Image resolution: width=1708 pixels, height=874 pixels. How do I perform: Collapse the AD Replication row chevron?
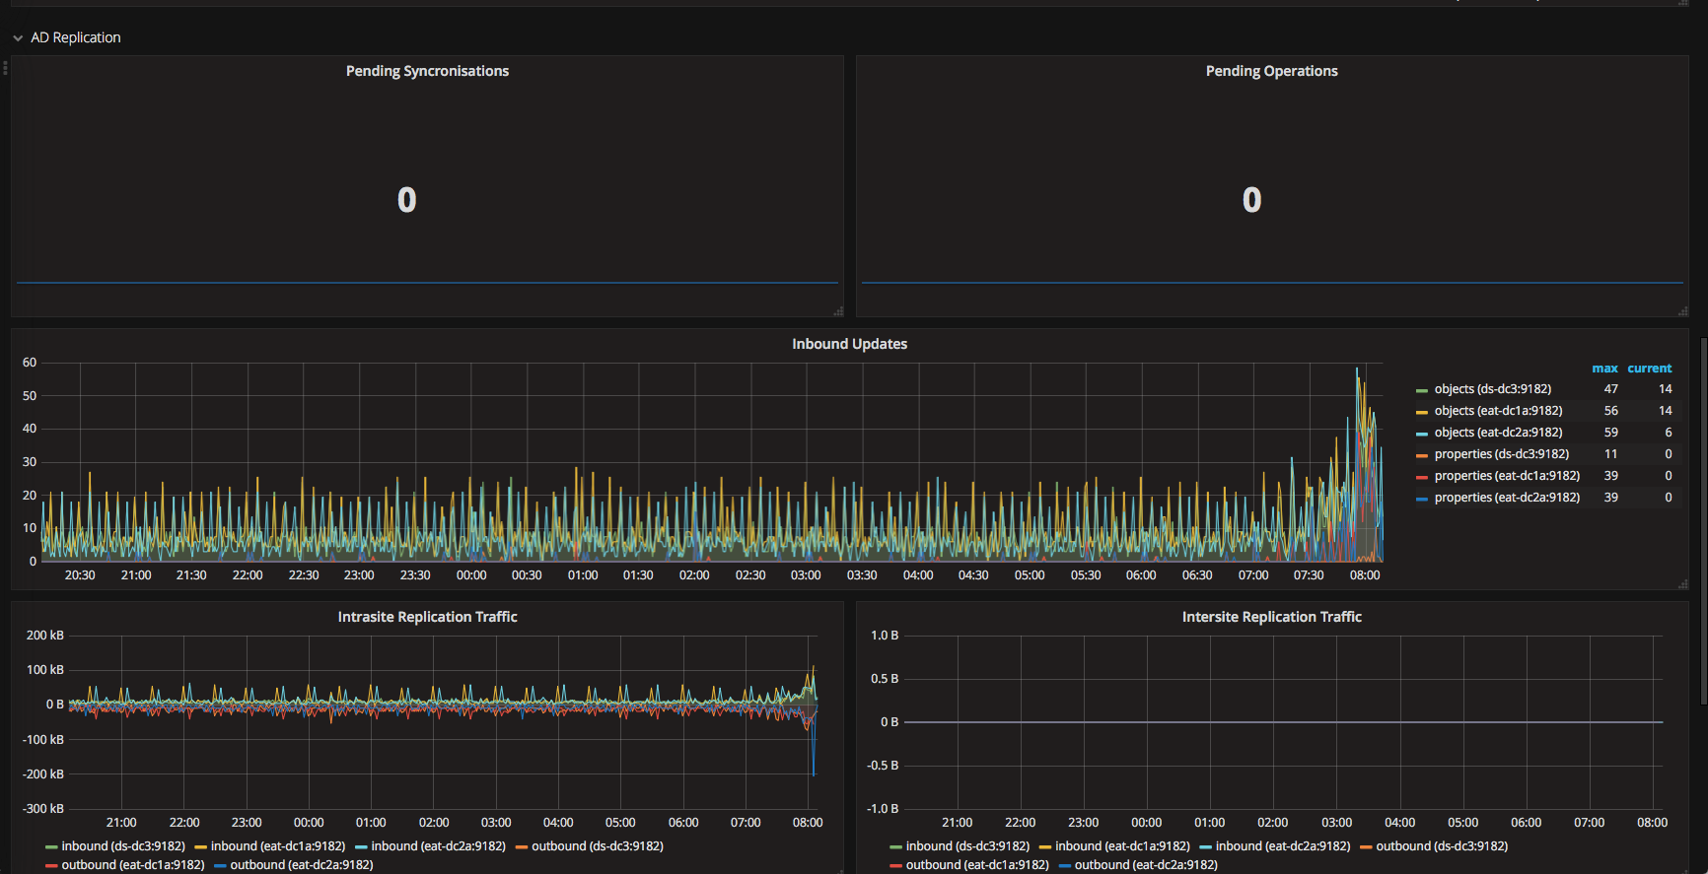click(18, 38)
